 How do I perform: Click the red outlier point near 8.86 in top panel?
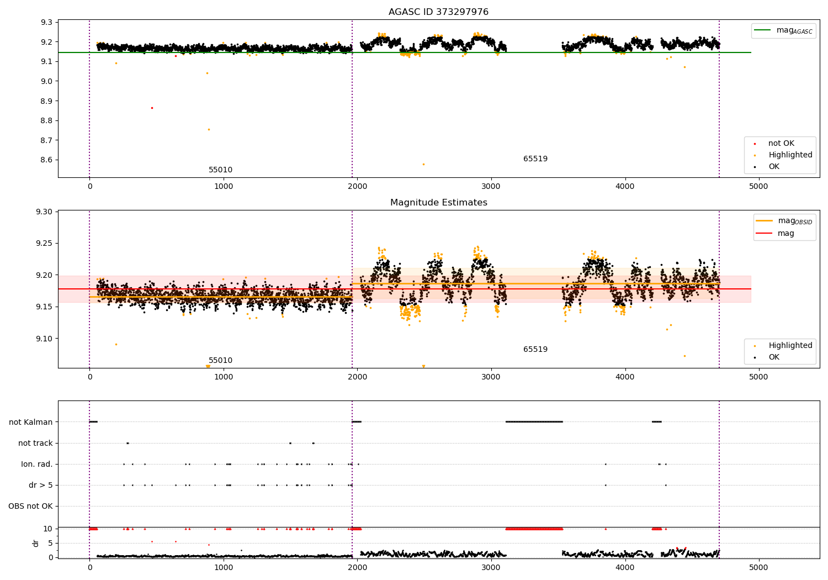pyautogui.click(x=152, y=108)
